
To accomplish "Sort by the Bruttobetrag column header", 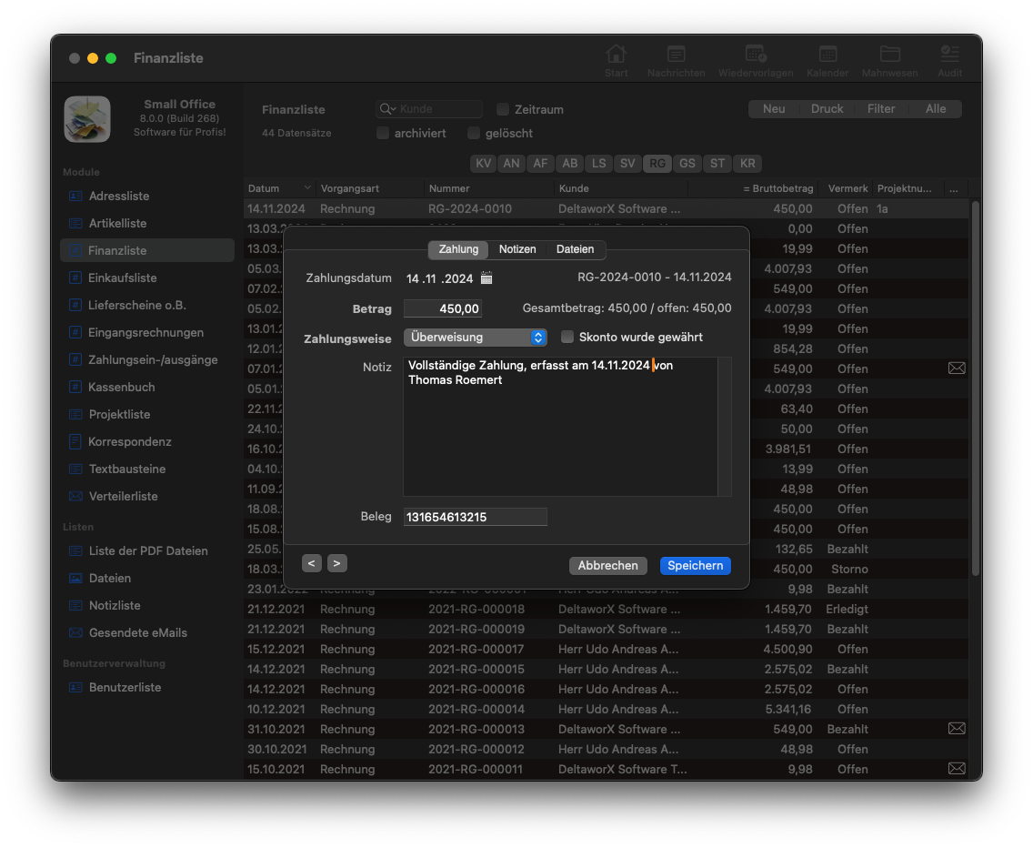I will [x=752, y=188].
